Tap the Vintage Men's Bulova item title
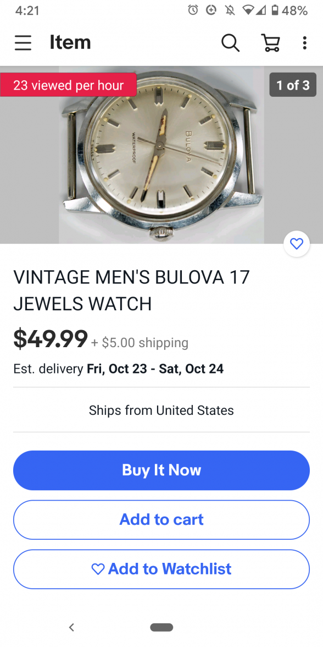The image size is (323, 647). click(131, 290)
